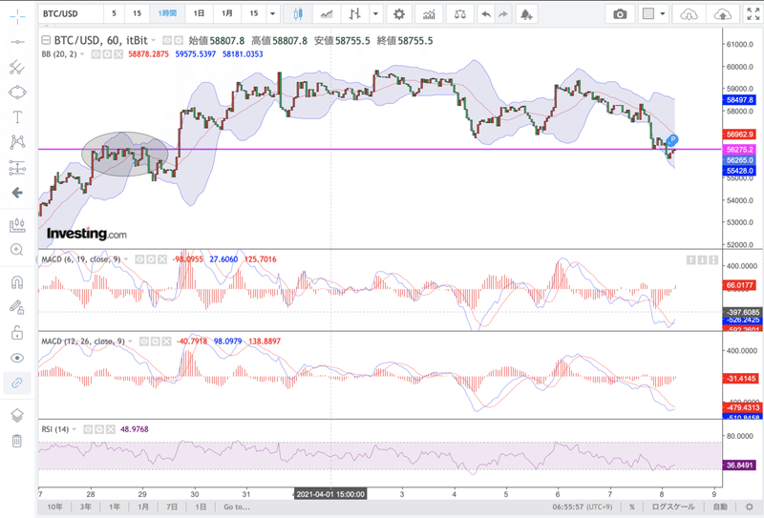Select the first 15 minute interval
The image size is (764, 518).
(x=137, y=14)
